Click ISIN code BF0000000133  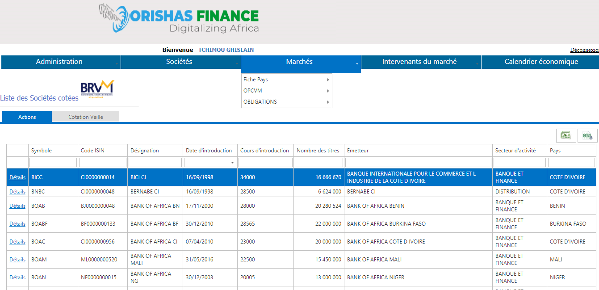[x=98, y=224]
